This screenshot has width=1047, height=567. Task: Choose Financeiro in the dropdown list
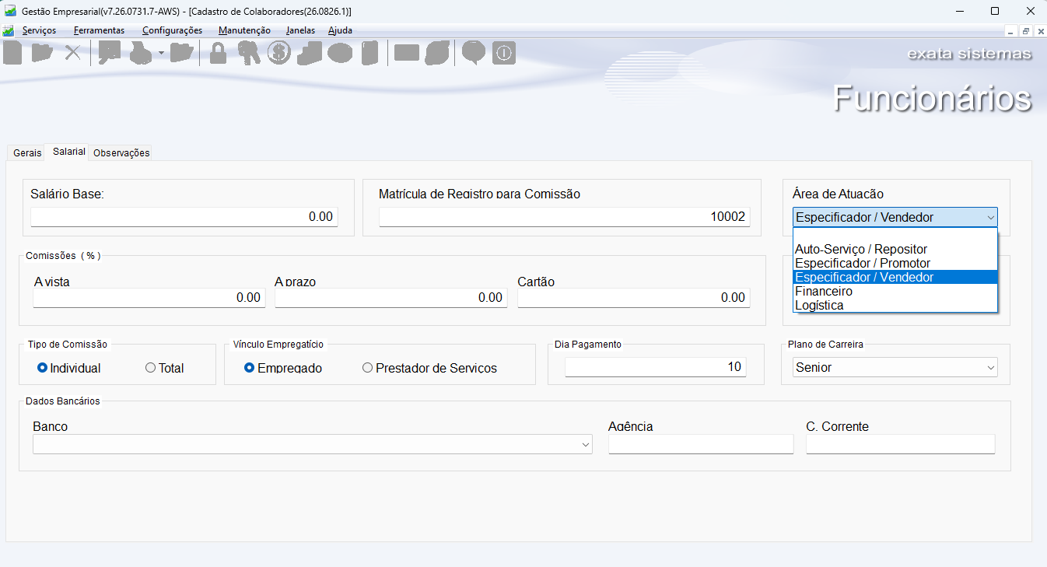895,291
